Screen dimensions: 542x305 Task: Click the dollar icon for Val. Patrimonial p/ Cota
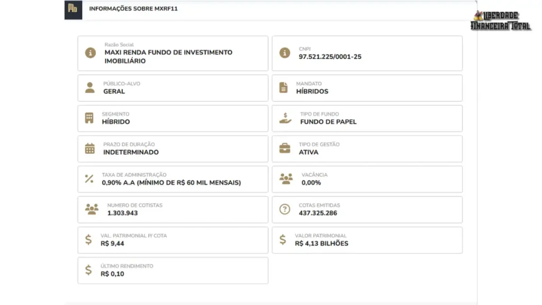(88, 240)
